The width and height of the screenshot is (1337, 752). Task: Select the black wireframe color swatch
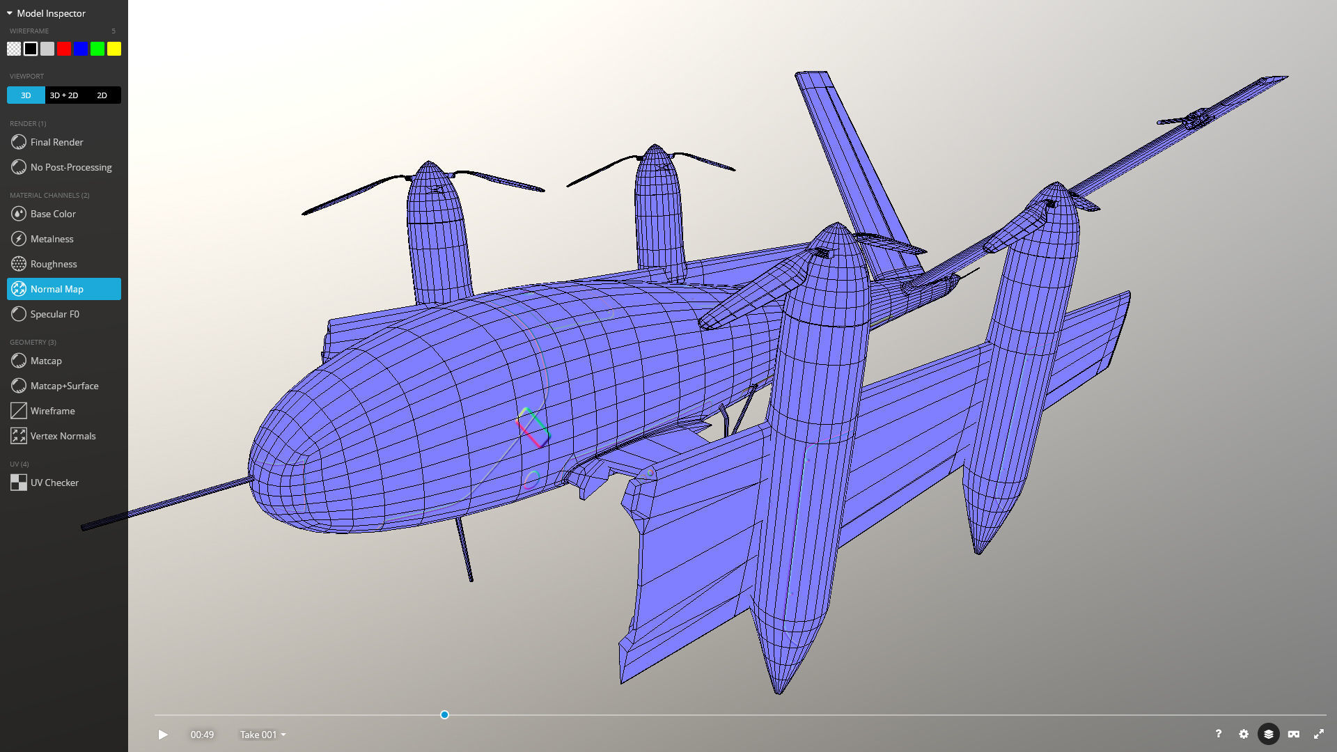[31, 49]
